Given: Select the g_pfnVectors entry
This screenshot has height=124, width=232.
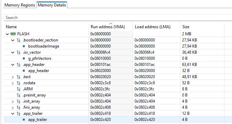Looking at the screenshot, I should coord(40,58).
